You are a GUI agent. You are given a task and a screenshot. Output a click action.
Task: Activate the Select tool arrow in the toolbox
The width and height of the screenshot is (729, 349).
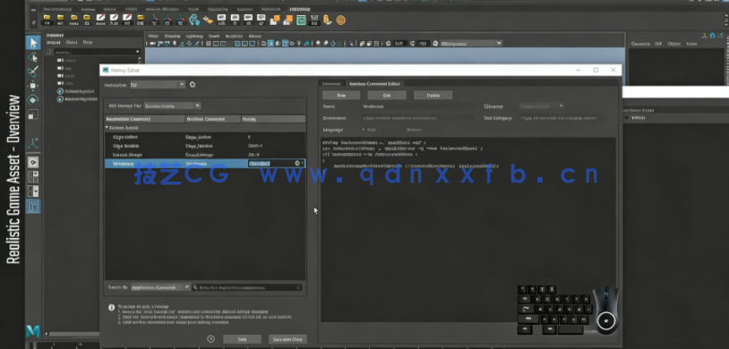(x=33, y=43)
